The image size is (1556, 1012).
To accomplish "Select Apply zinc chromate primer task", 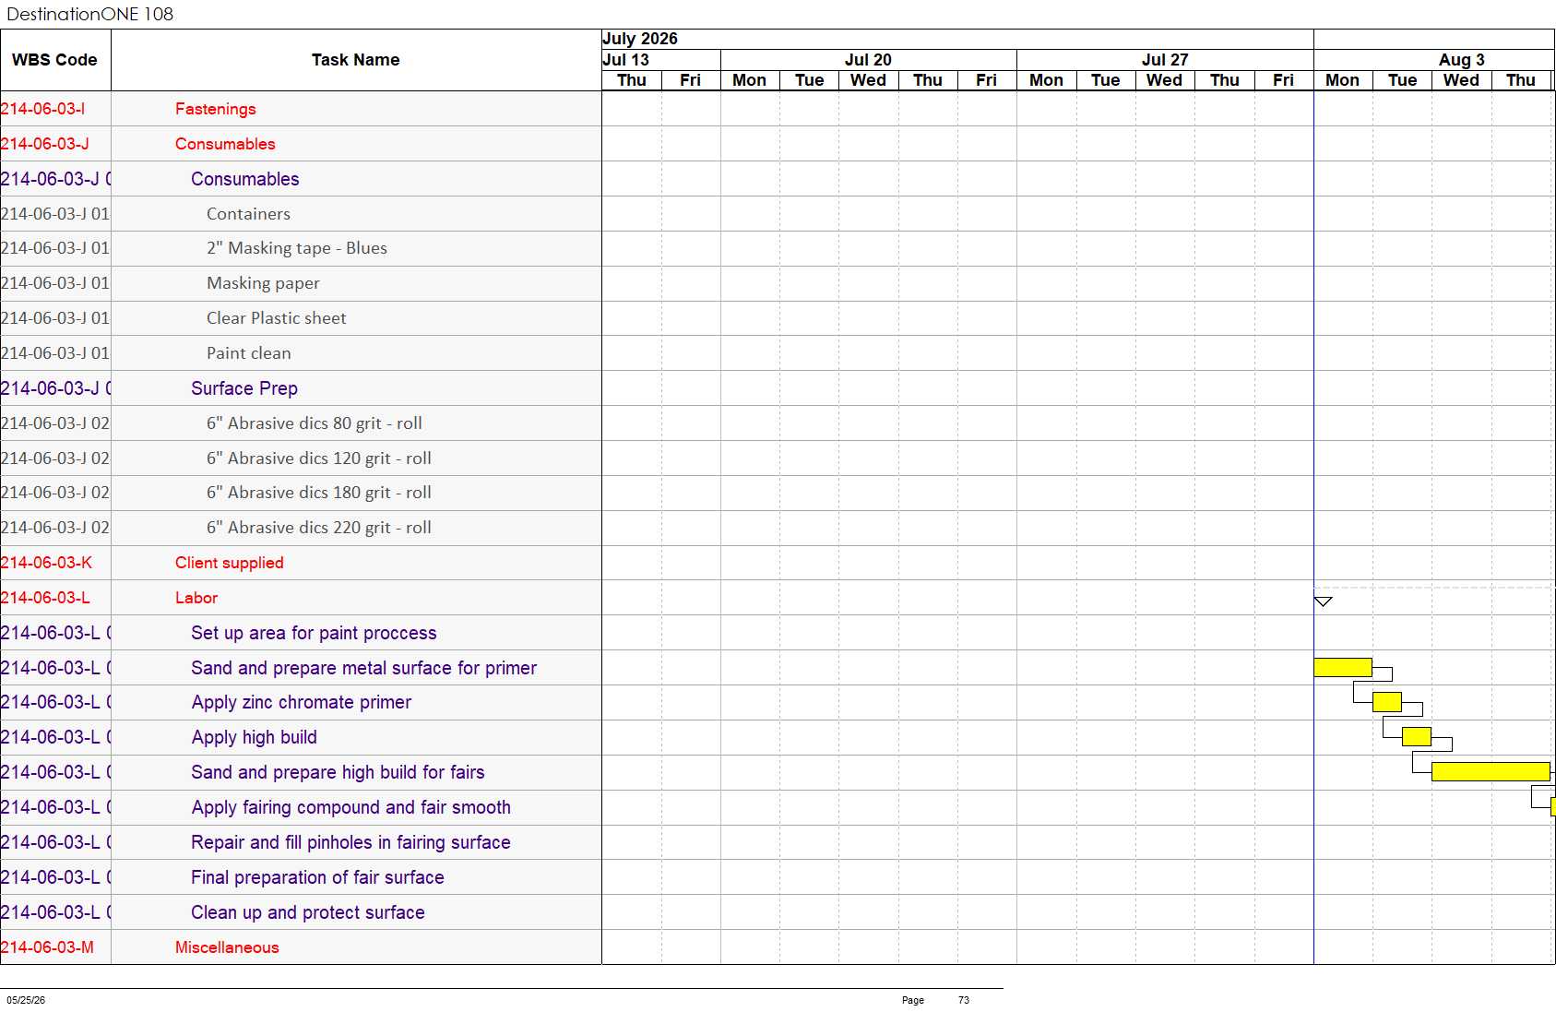I will (x=302, y=702).
